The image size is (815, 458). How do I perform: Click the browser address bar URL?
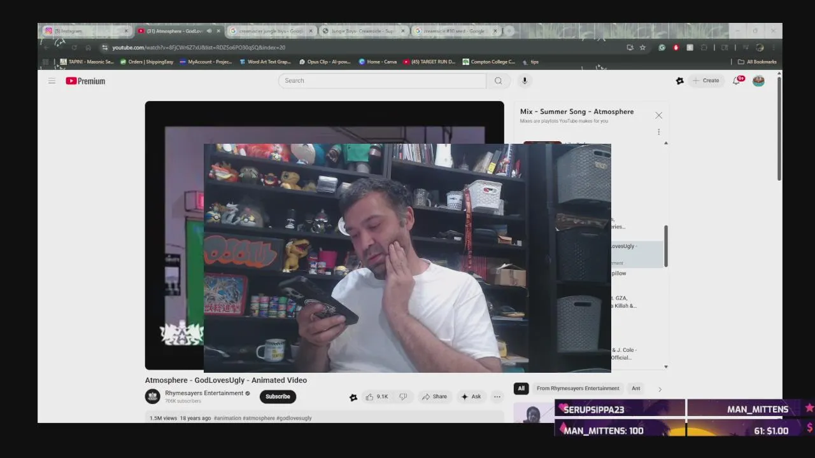click(199, 47)
